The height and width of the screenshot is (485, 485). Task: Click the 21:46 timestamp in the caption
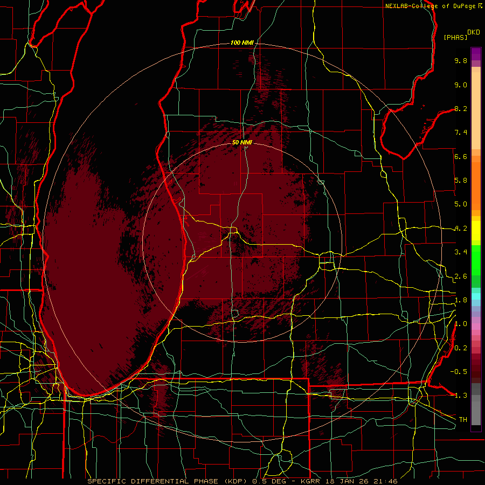pos(385,481)
